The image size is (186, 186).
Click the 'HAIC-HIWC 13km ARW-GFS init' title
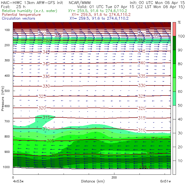point(32,3)
